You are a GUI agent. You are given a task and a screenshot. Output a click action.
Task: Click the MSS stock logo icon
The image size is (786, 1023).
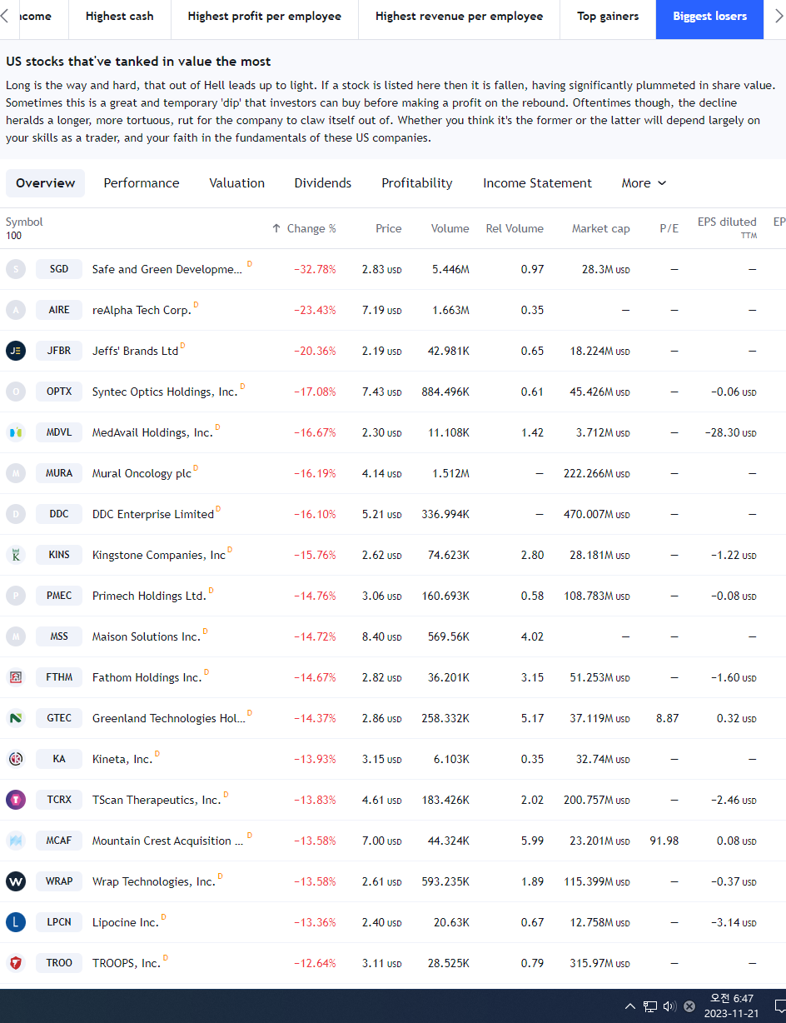click(x=16, y=636)
